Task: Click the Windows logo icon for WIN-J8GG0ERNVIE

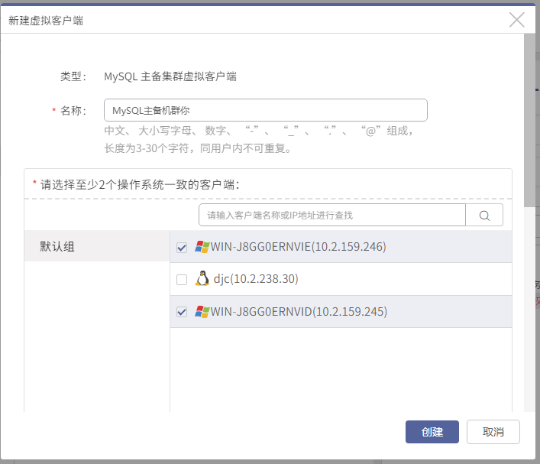Action: point(202,247)
